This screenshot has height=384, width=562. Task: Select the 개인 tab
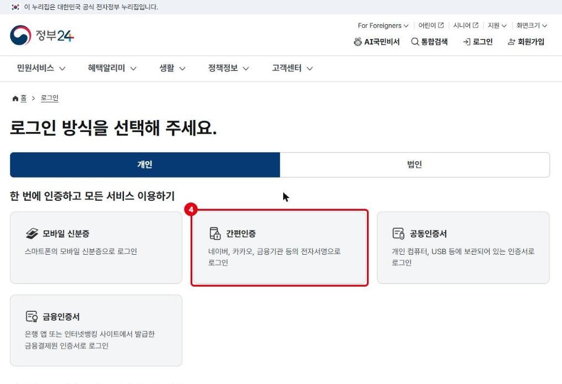point(145,164)
